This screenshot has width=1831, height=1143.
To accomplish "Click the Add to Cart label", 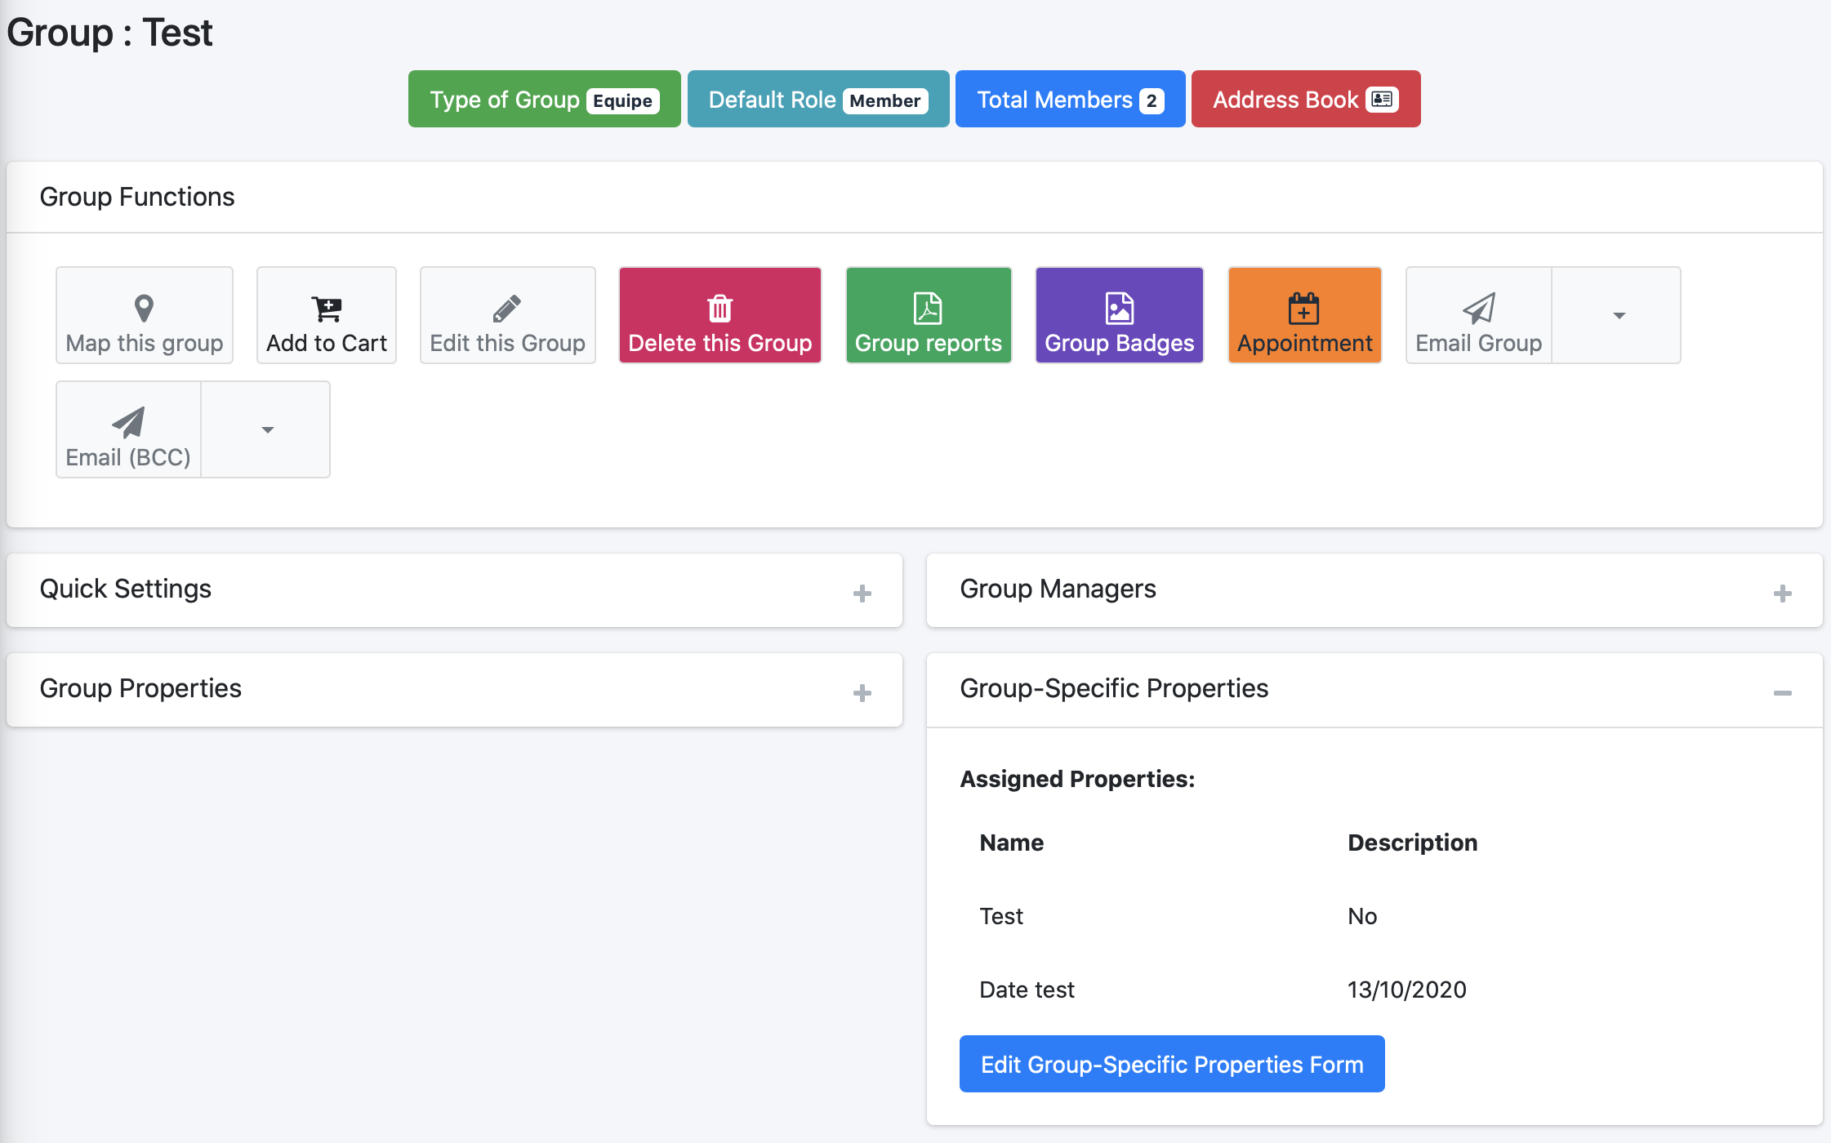I will [x=327, y=343].
